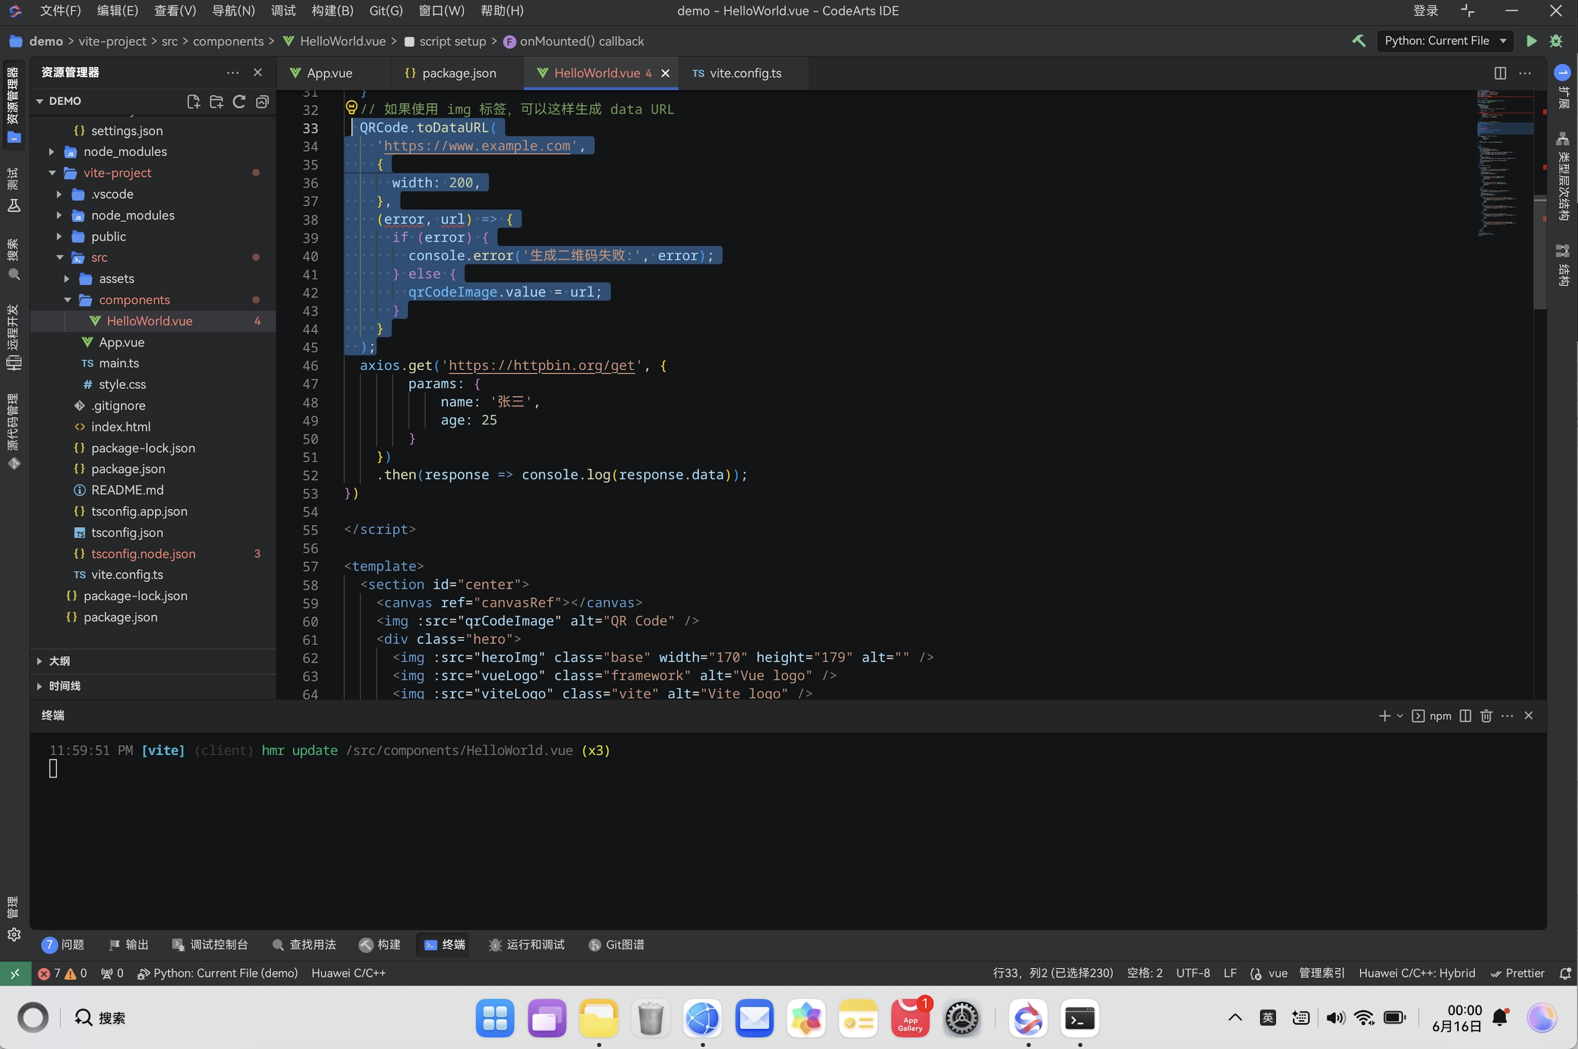
Task: Collapse the components folder
Action: pos(67,300)
